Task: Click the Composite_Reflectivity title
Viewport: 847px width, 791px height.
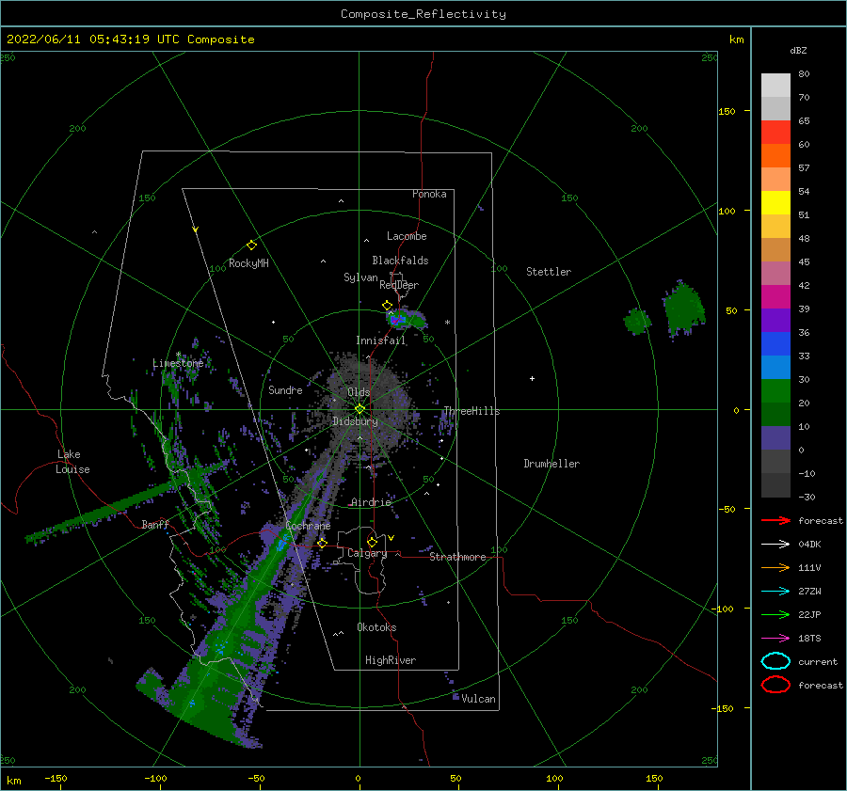Action: (x=423, y=14)
